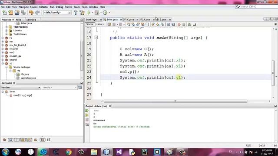278x156 pixels.
Task: Click the Build Project hammer icon
Action: click(76, 13)
